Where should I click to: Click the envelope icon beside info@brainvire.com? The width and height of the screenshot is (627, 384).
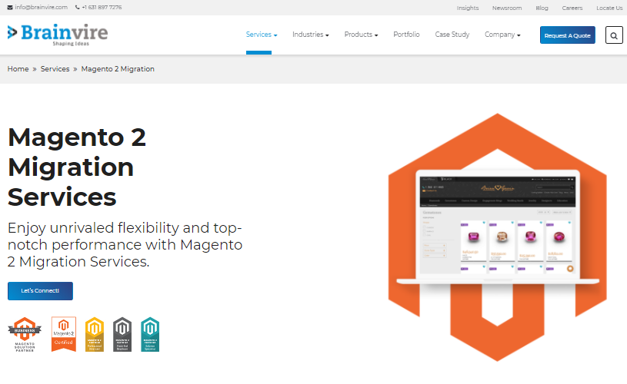pyautogui.click(x=10, y=8)
